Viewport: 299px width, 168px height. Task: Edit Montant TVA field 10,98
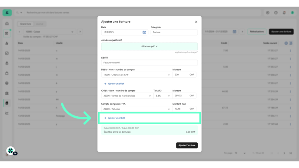(184, 109)
